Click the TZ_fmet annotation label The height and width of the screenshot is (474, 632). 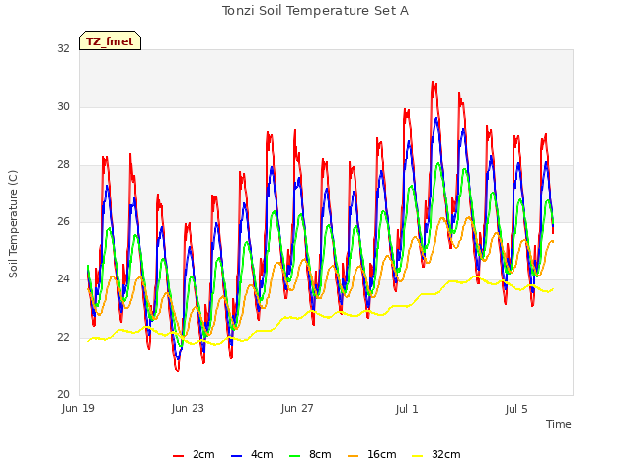pyautogui.click(x=110, y=41)
